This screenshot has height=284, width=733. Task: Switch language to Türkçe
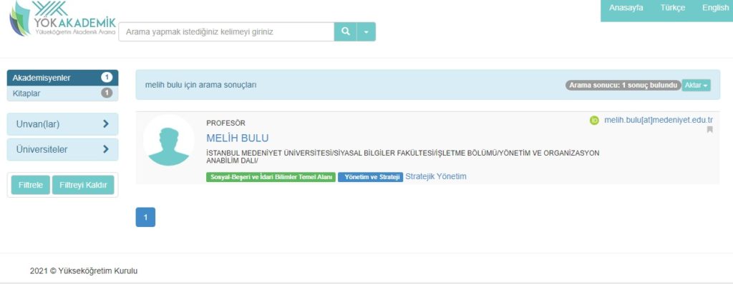tap(673, 8)
